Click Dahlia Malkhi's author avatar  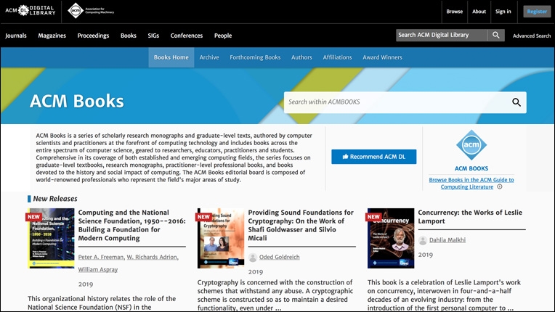pyautogui.click(x=423, y=240)
